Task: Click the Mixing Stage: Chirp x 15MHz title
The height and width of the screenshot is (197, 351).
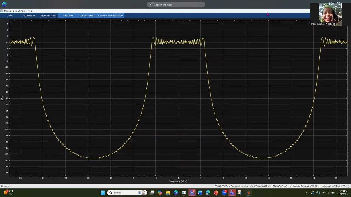Action: (18, 11)
